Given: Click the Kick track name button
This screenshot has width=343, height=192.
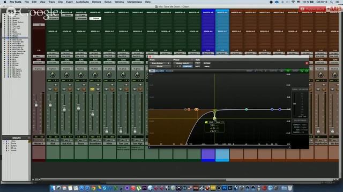Looking at the screenshot, I should (53, 143).
